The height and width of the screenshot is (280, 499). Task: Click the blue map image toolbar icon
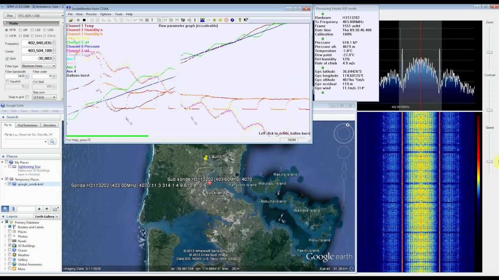202,20
